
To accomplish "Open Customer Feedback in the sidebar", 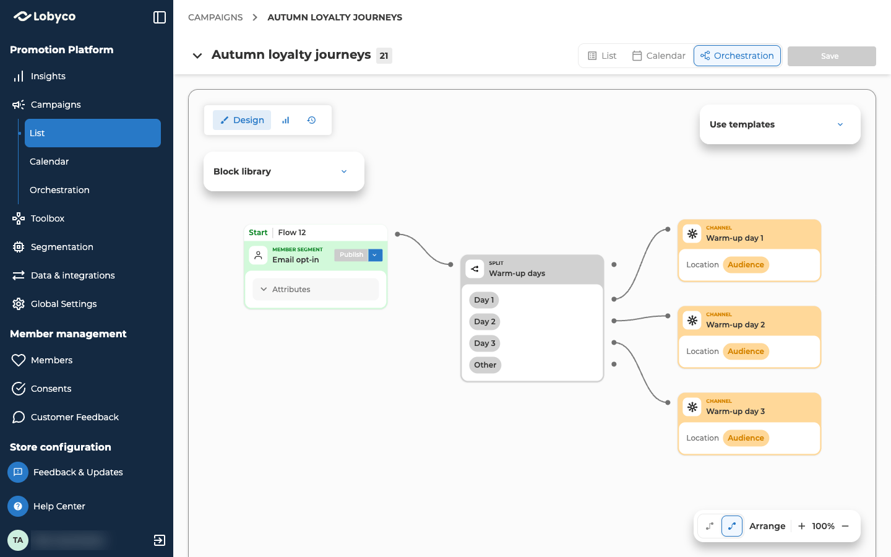I will (x=65, y=417).
